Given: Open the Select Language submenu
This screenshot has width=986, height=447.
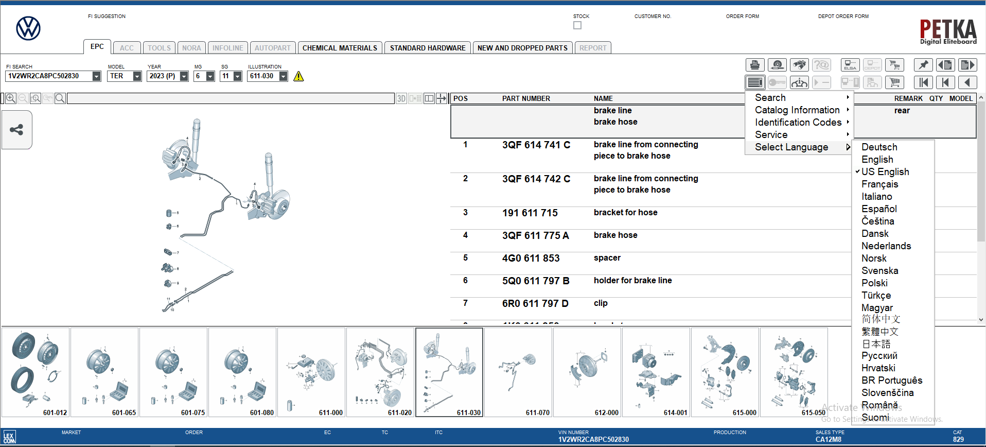Looking at the screenshot, I should click(x=799, y=147).
